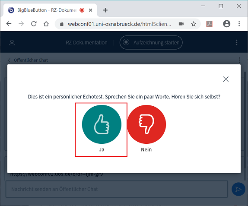Screen dimensions: 248x206
Task: Open BigBlueButton options menu
Action: 236,42
